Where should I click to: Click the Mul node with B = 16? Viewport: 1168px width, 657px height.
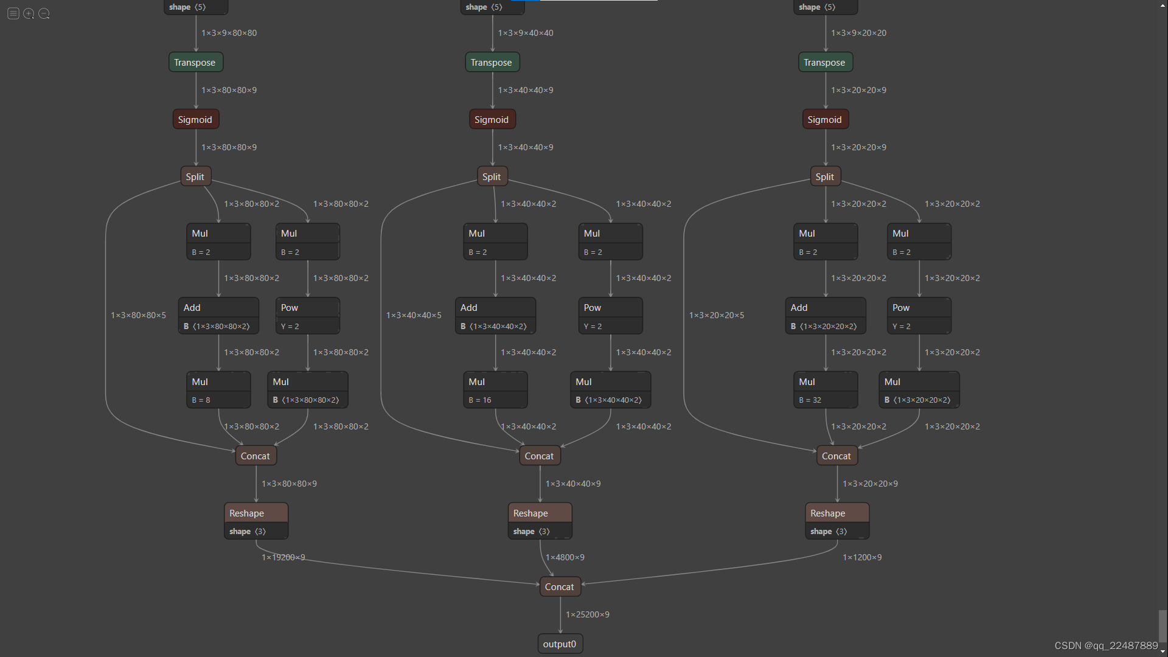pyautogui.click(x=495, y=390)
